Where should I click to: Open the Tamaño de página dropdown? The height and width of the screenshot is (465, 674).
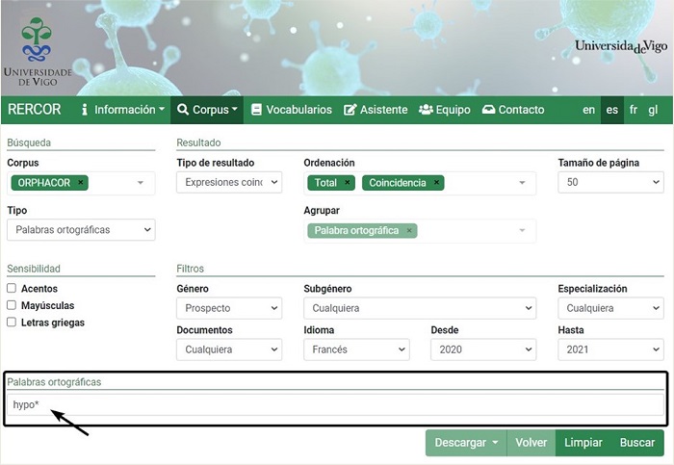coord(610,182)
